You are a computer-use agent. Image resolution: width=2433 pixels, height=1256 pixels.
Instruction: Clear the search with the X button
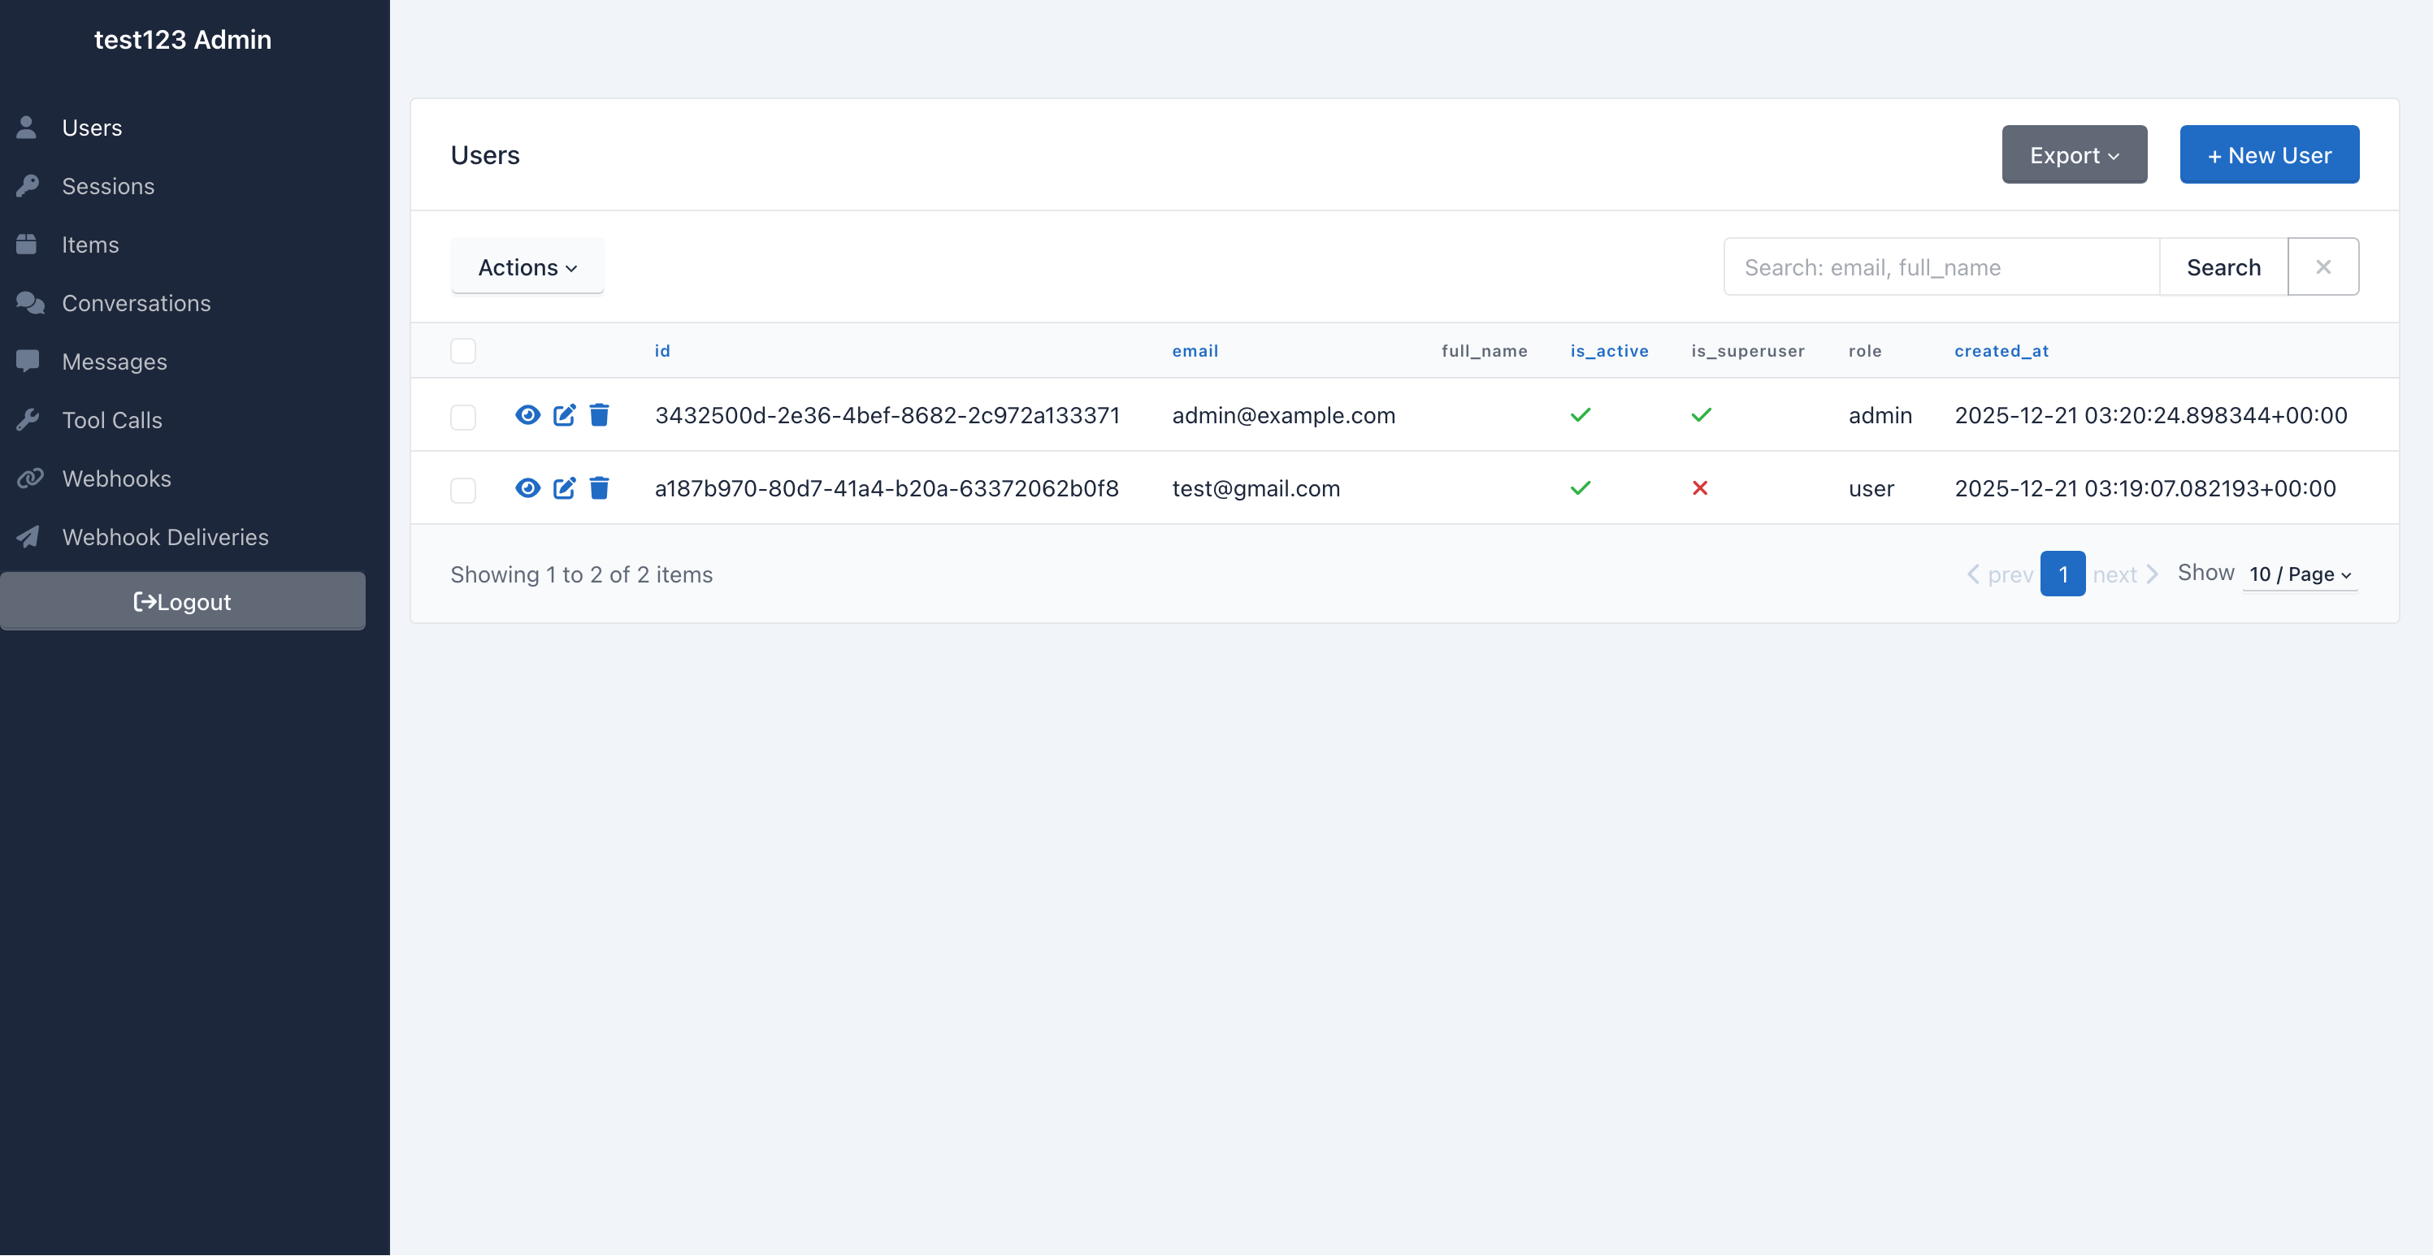click(x=2322, y=267)
